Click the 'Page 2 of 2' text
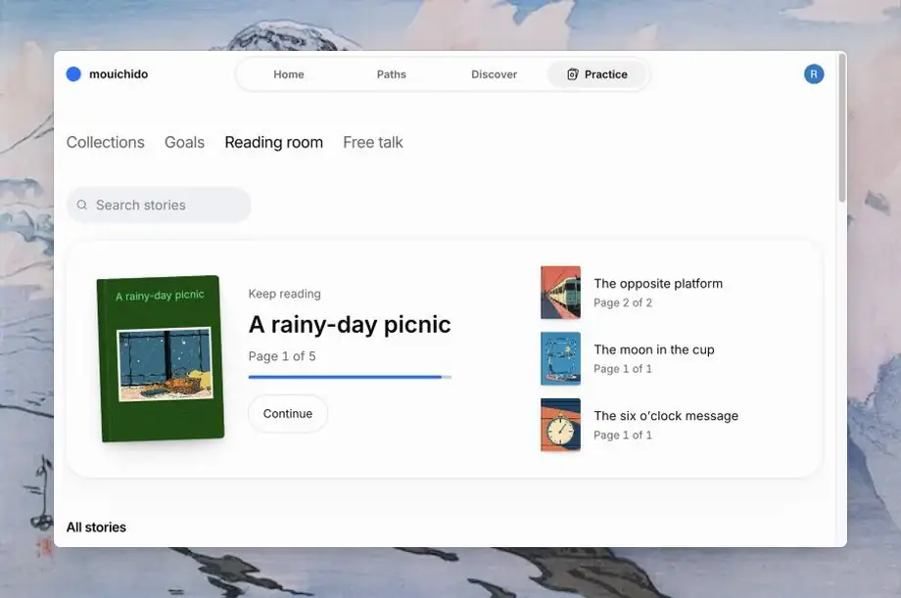Viewport: 901px width, 598px height. (623, 302)
